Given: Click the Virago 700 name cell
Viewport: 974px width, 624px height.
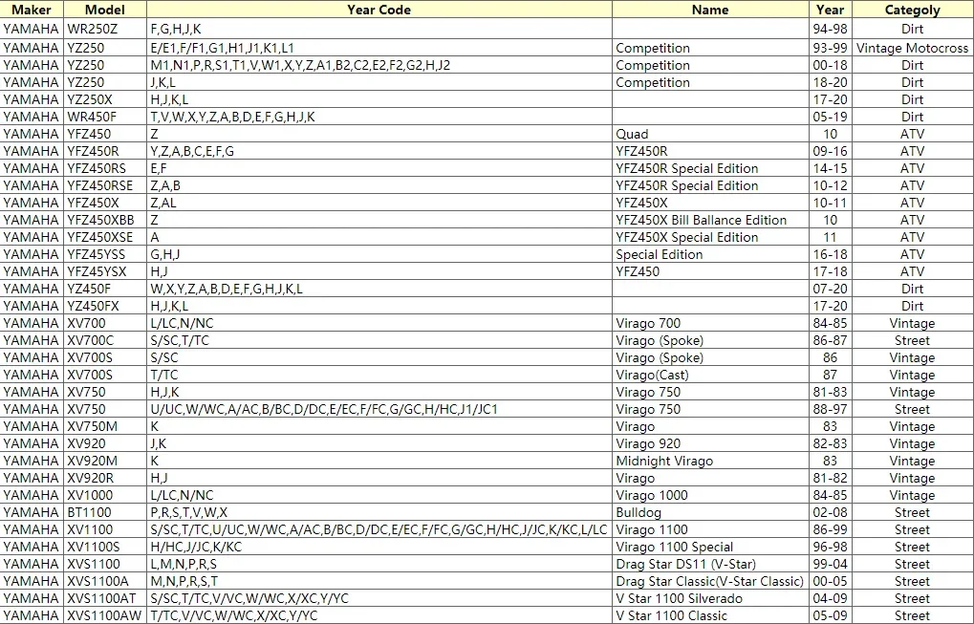Looking at the screenshot, I should tap(710, 324).
